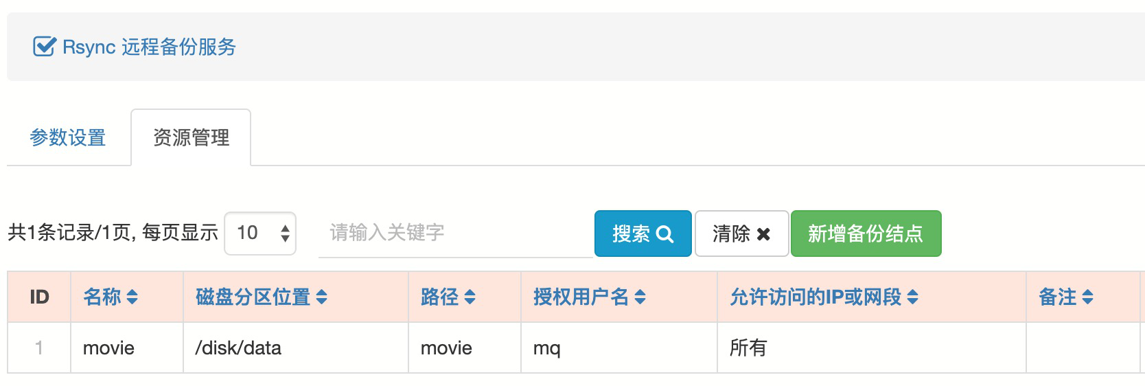Sort by 允许访问的IP或网段 arrow icon
Viewport: 1145px width, 386px height.
(912, 297)
